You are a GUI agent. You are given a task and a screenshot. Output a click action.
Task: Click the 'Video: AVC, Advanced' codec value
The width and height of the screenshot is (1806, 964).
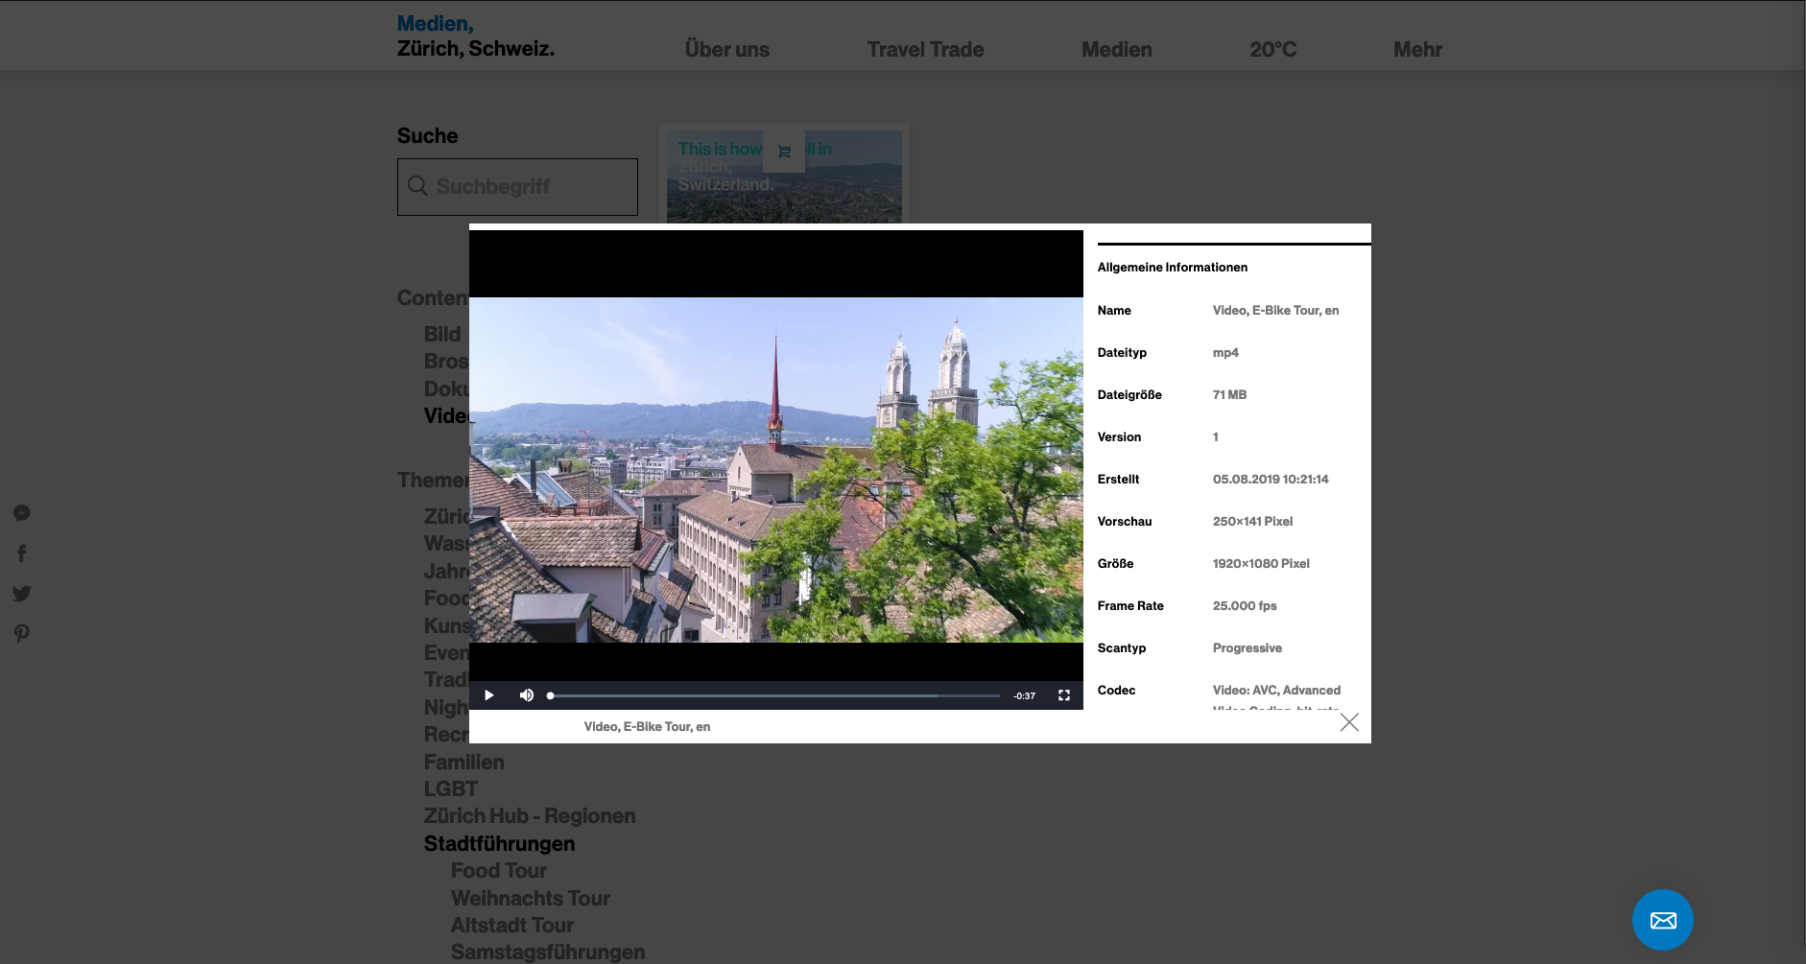[1276, 690]
